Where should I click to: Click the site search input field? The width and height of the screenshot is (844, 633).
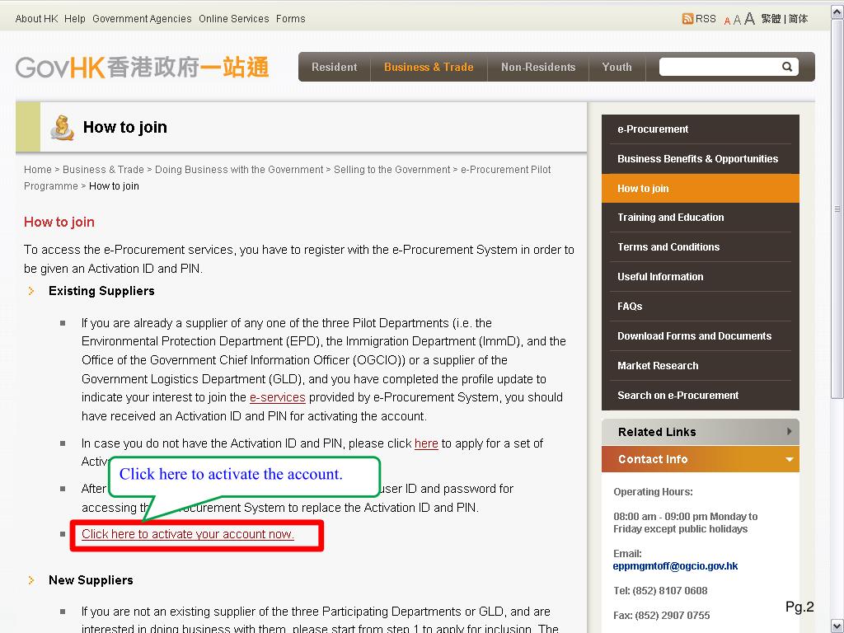coord(720,67)
